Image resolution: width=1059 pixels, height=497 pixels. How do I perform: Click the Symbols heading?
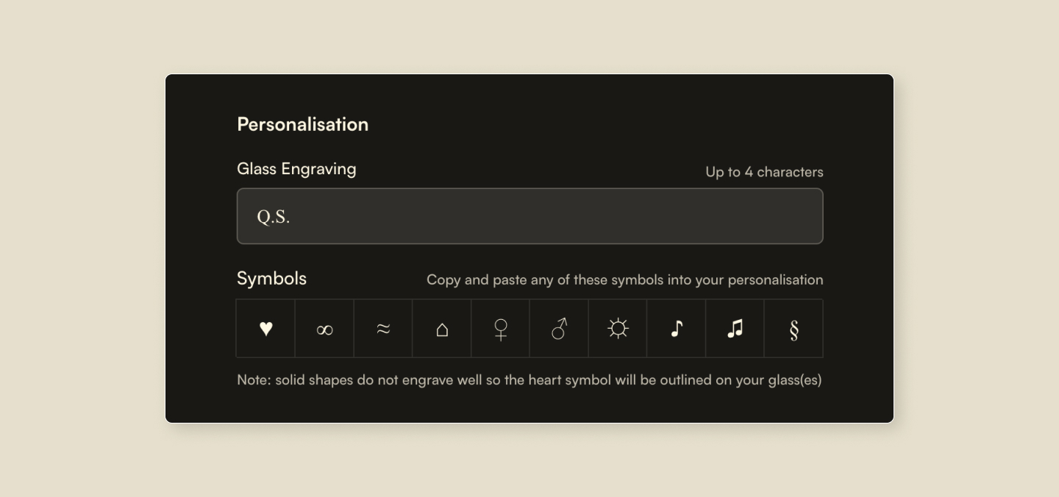pos(271,278)
